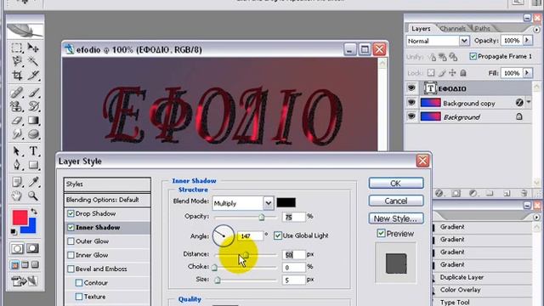Switch to the Channels tab
544x306 pixels.
coord(453,28)
